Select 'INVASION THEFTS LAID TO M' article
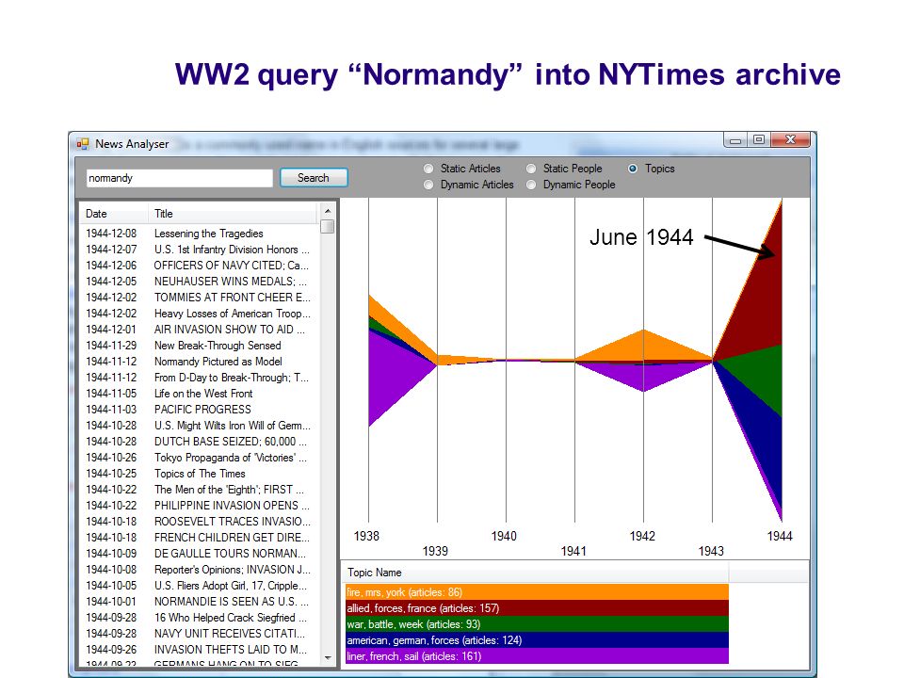 tap(199, 649)
